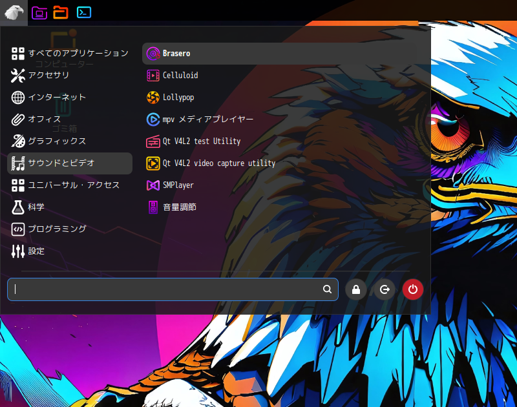Click the globe icon beside インターネット
This screenshot has width=517, height=407.
18,97
